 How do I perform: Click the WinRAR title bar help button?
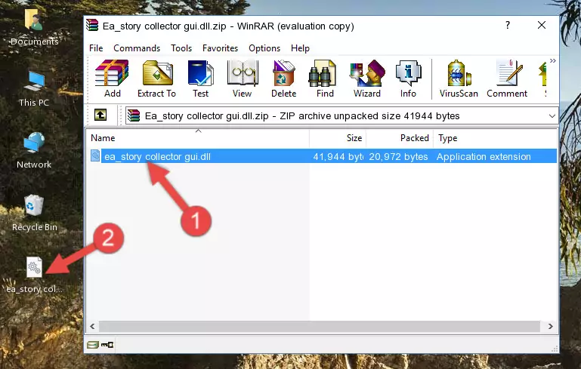pyautogui.click(x=508, y=25)
